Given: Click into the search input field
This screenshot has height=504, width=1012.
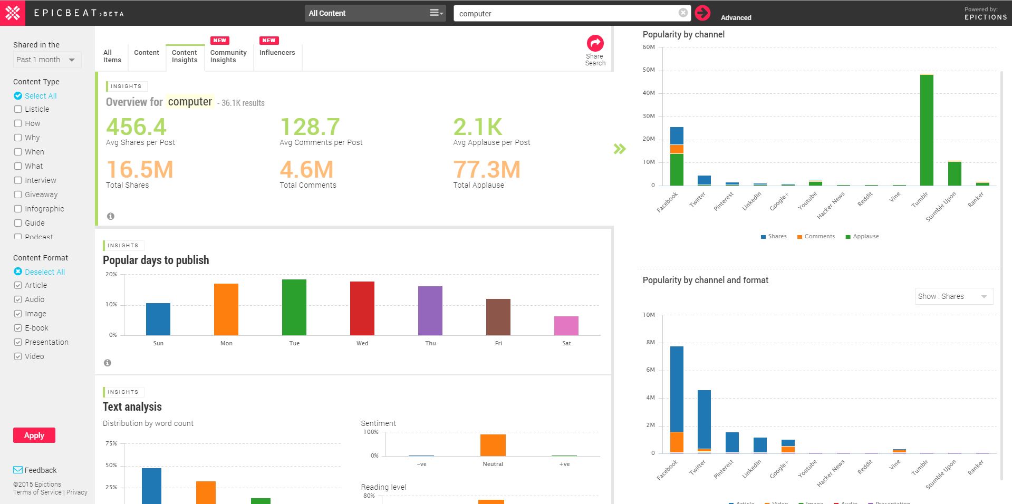Looking at the screenshot, I should click(x=564, y=14).
